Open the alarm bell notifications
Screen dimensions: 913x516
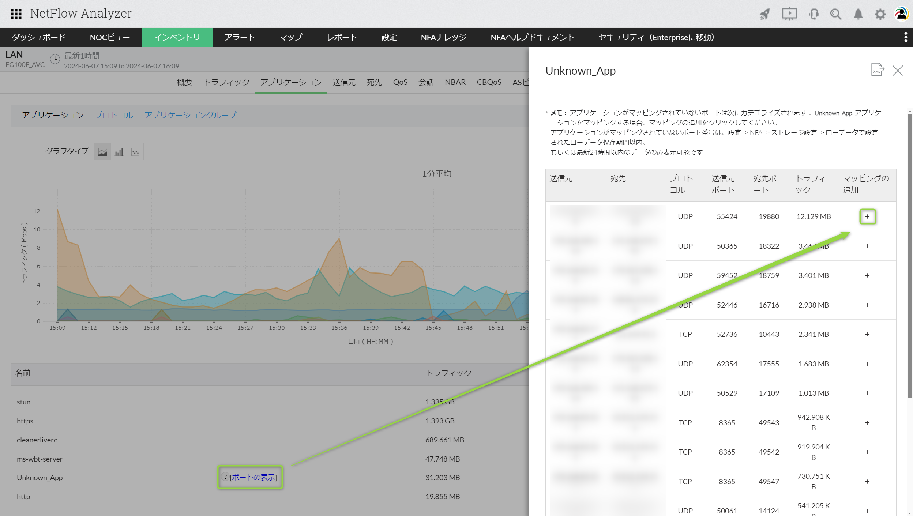click(858, 14)
